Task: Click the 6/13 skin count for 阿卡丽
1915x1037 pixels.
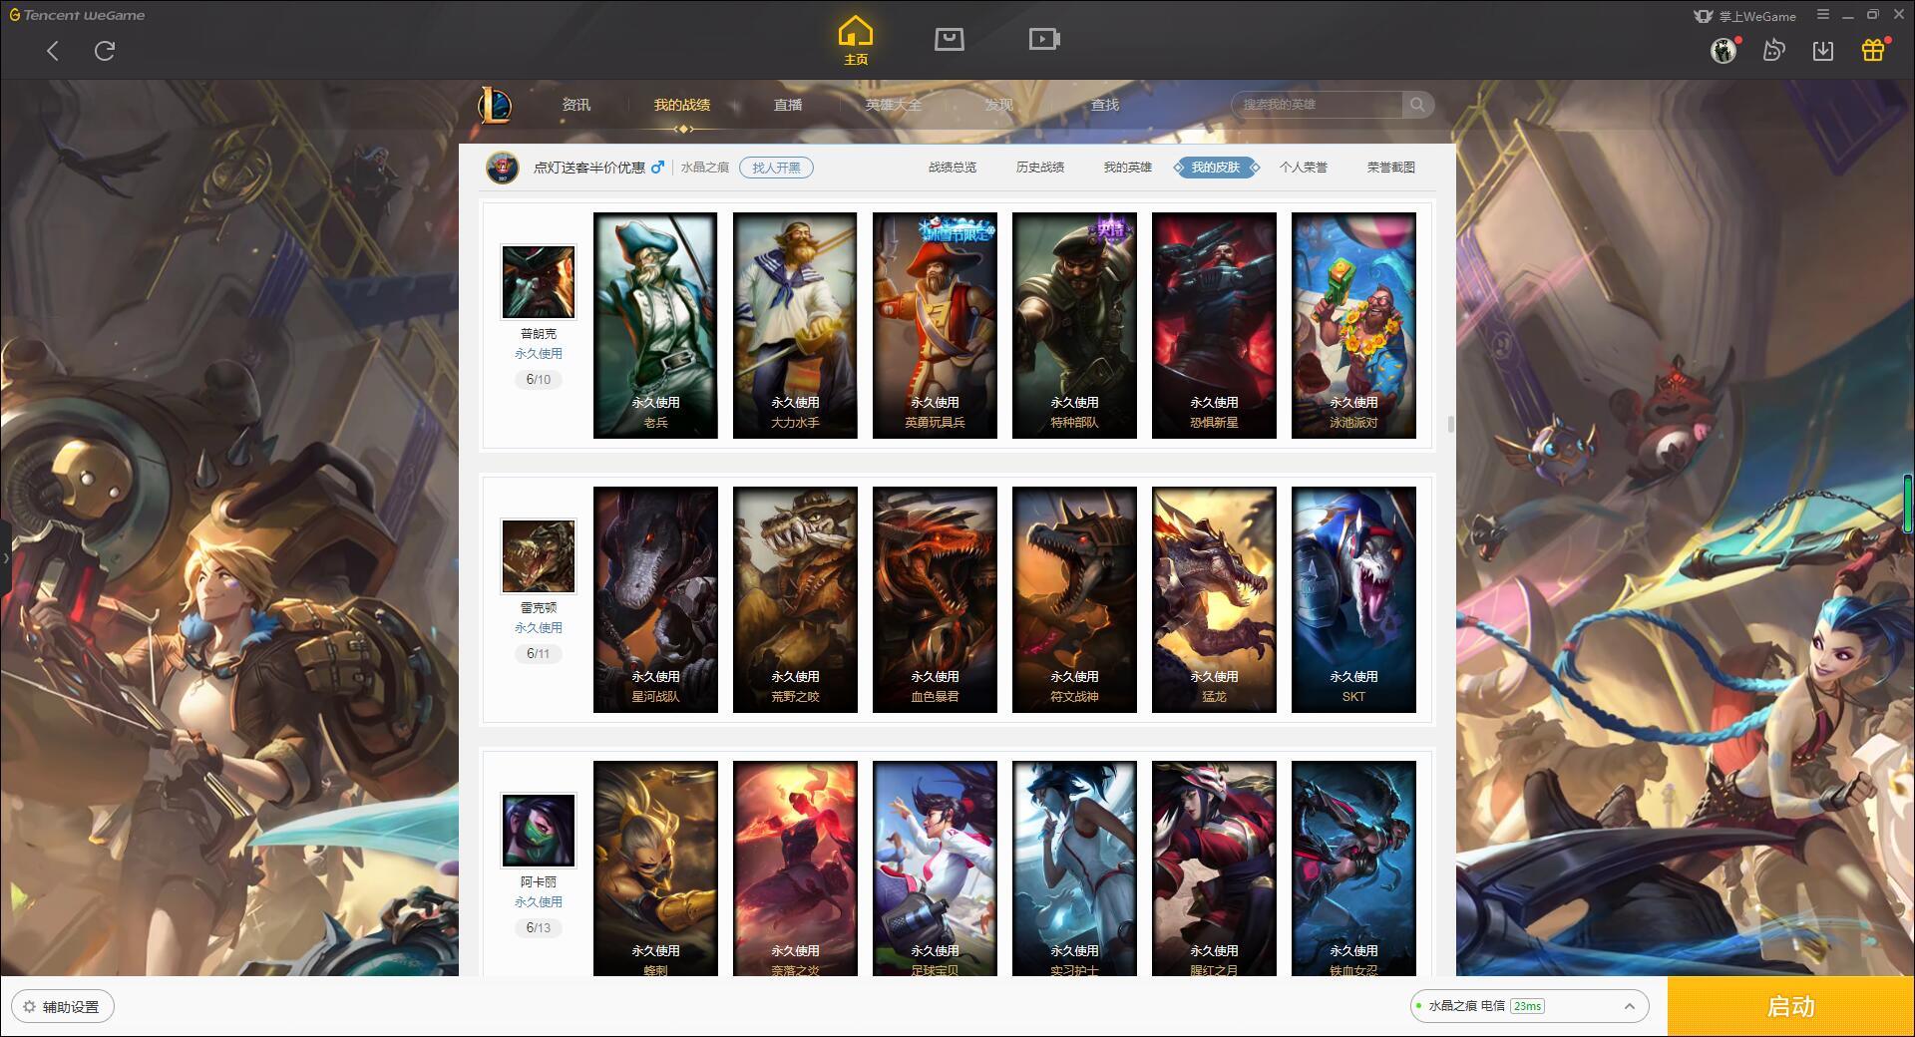Action: click(x=539, y=928)
